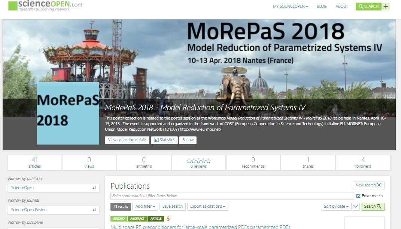The height and width of the screenshot is (229, 401).
Task: Select the 41 articles stat tab
Action: [x=34, y=163]
